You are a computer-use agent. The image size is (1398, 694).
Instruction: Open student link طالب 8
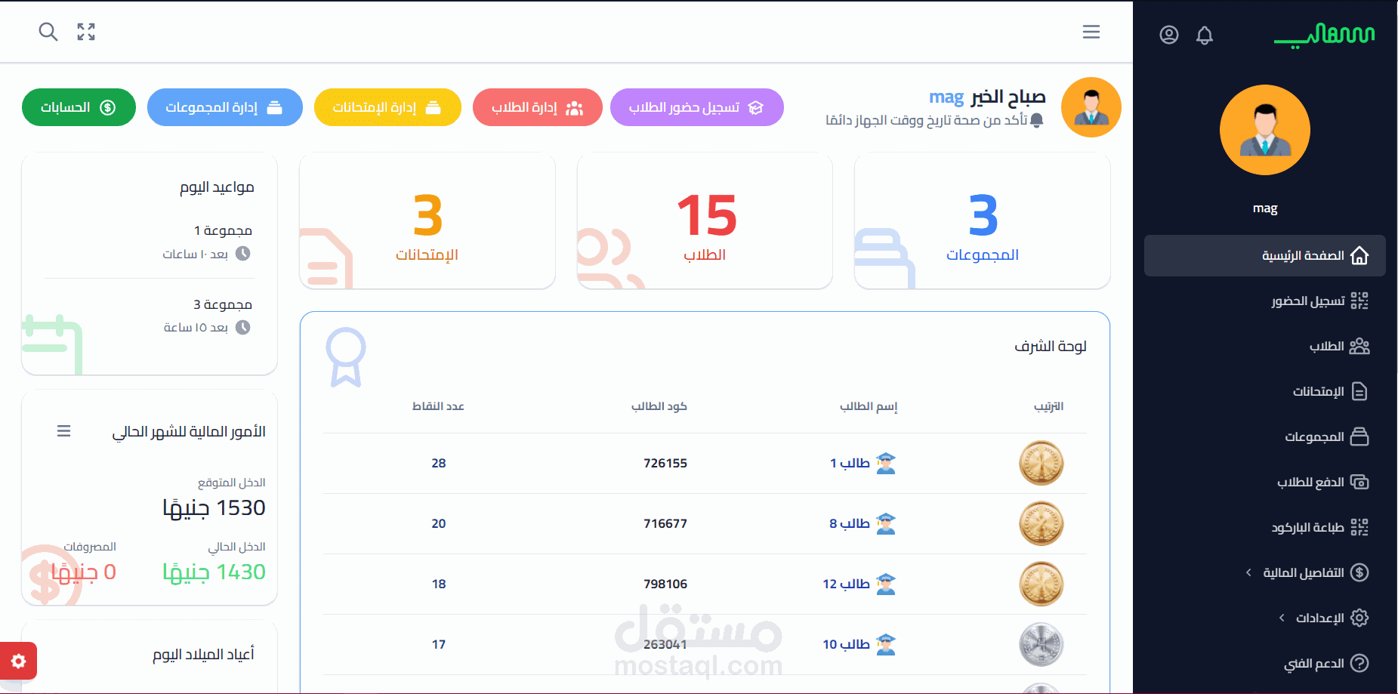pyautogui.click(x=850, y=523)
